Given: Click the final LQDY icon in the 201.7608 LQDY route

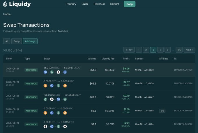Looking at the screenshot, I should point(65,99).
